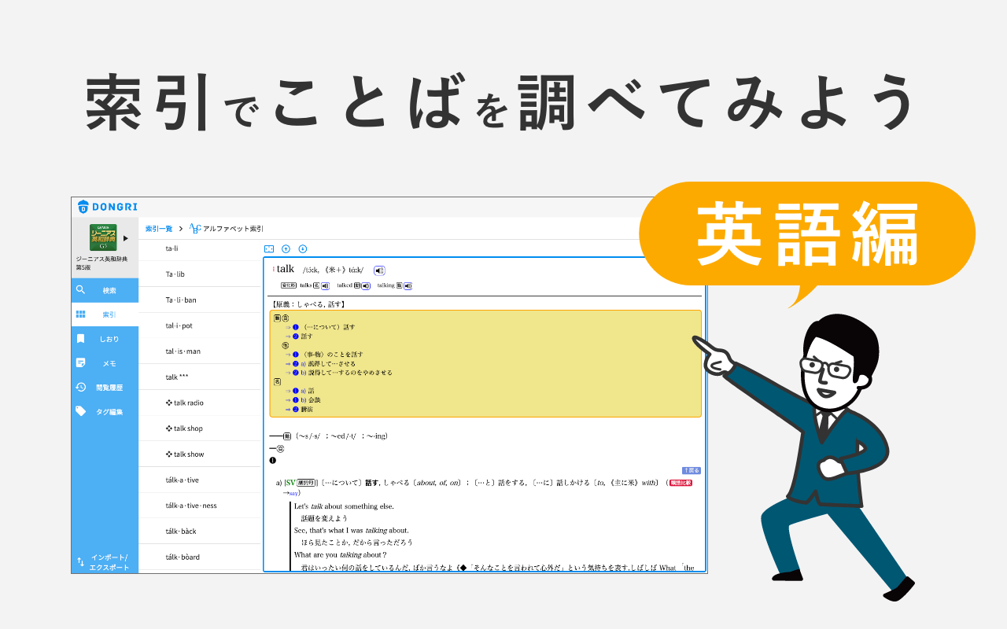Select index entry tálk·bòard
Image resolution: width=1007 pixels, height=629 pixels.
pos(200,557)
